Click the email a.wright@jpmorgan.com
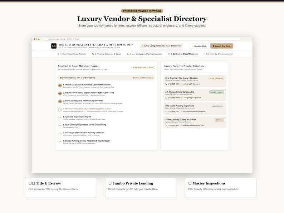Screen dimensions: 284x213 tap(192, 98)
